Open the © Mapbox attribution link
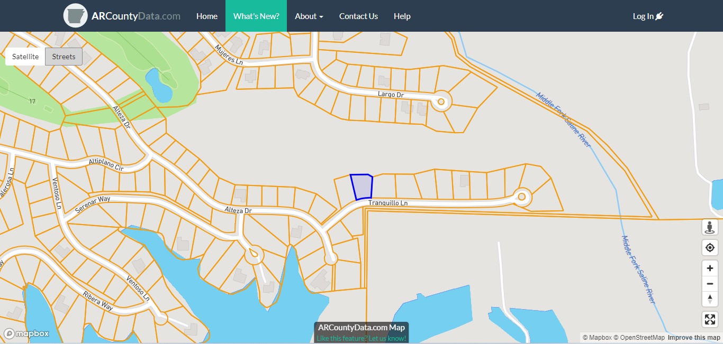Screen dimensions: 723x344 pyautogui.click(x=597, y=338)
